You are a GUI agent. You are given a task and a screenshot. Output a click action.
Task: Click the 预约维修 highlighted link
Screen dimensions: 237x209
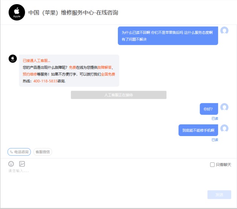tap(30, 74)
